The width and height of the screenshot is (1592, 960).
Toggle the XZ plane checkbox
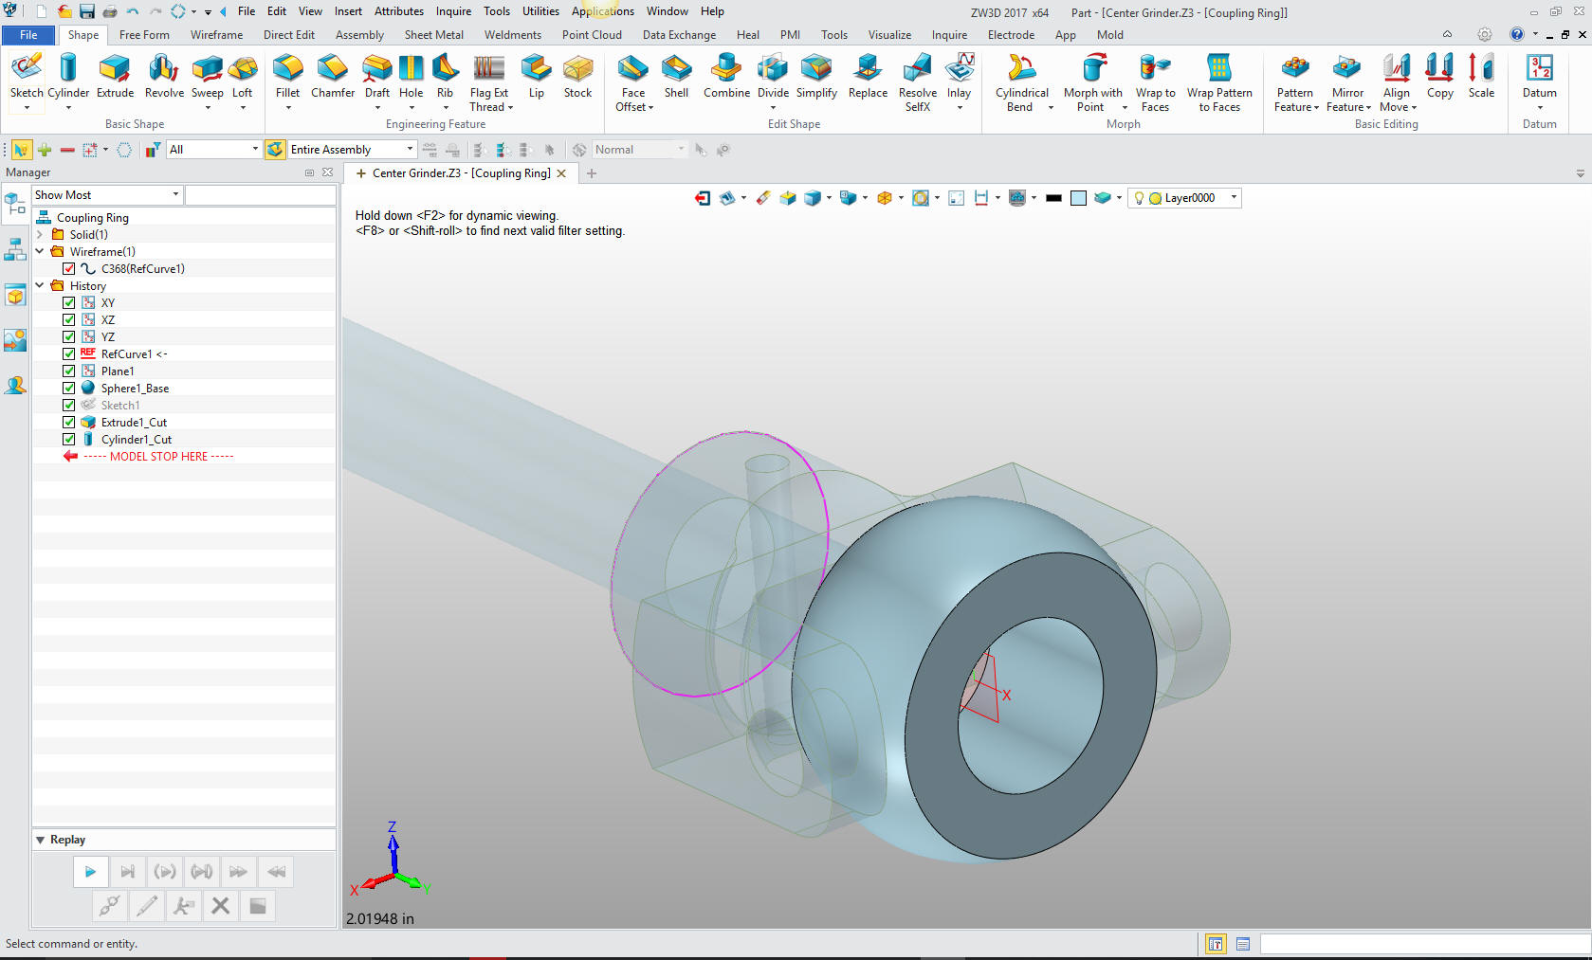68,320
